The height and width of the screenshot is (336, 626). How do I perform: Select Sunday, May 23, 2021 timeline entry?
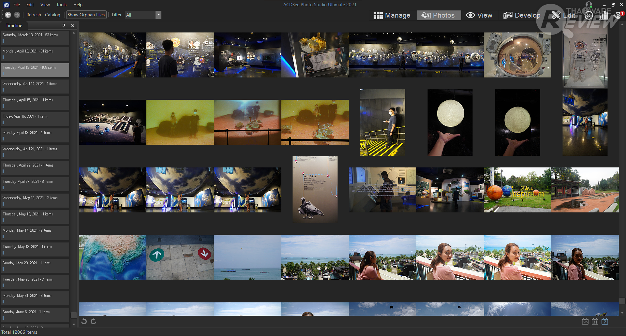35,266
